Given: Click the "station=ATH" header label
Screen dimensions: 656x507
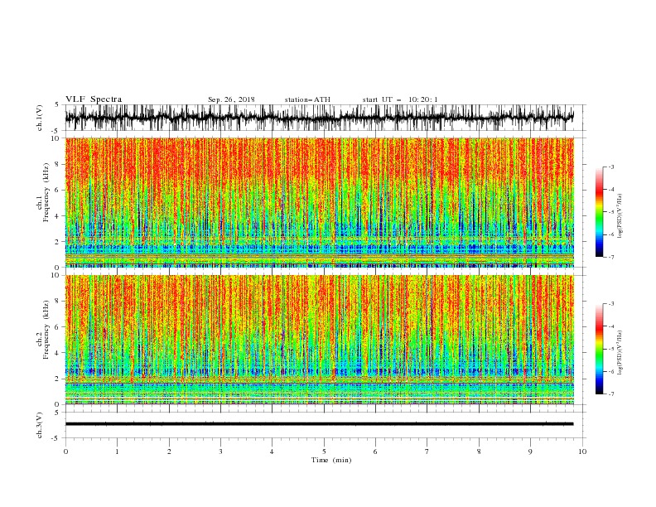Looking at the screenshot, I should [307, 99].
